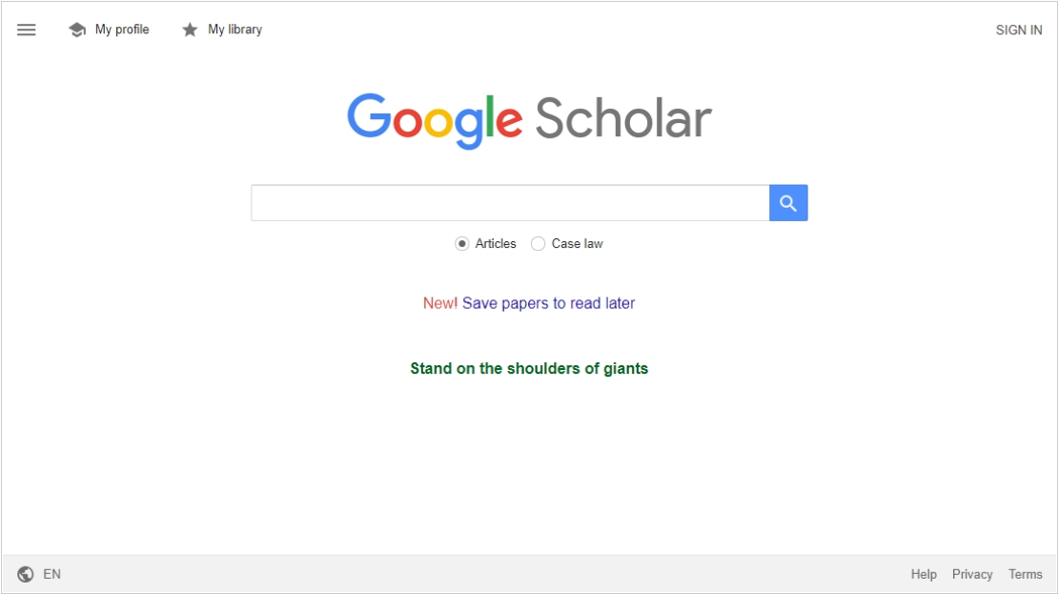Select the Case law radio button

coord(538,244)
